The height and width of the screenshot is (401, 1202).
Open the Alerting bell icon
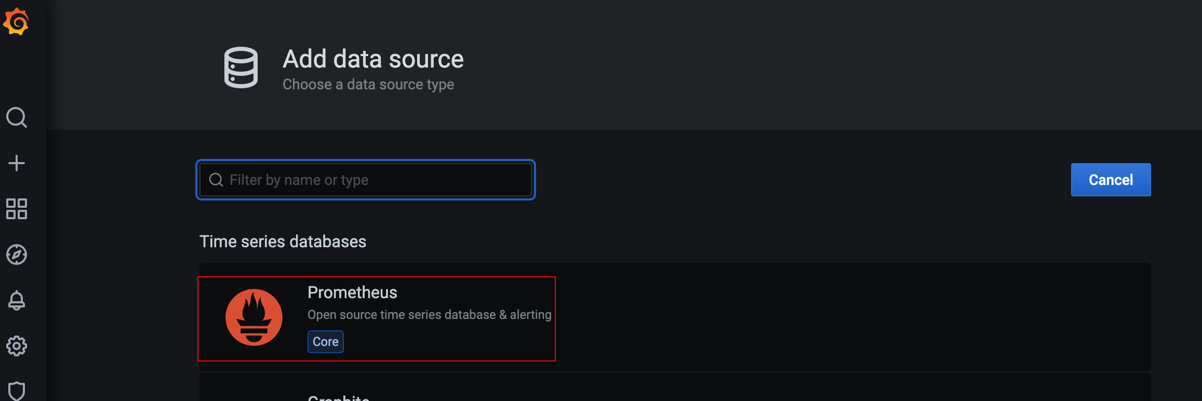coord(17,300)
